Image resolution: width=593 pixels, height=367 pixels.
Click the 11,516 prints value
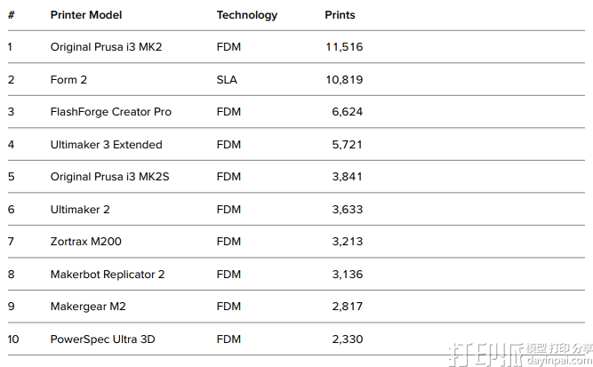[344, 47]
